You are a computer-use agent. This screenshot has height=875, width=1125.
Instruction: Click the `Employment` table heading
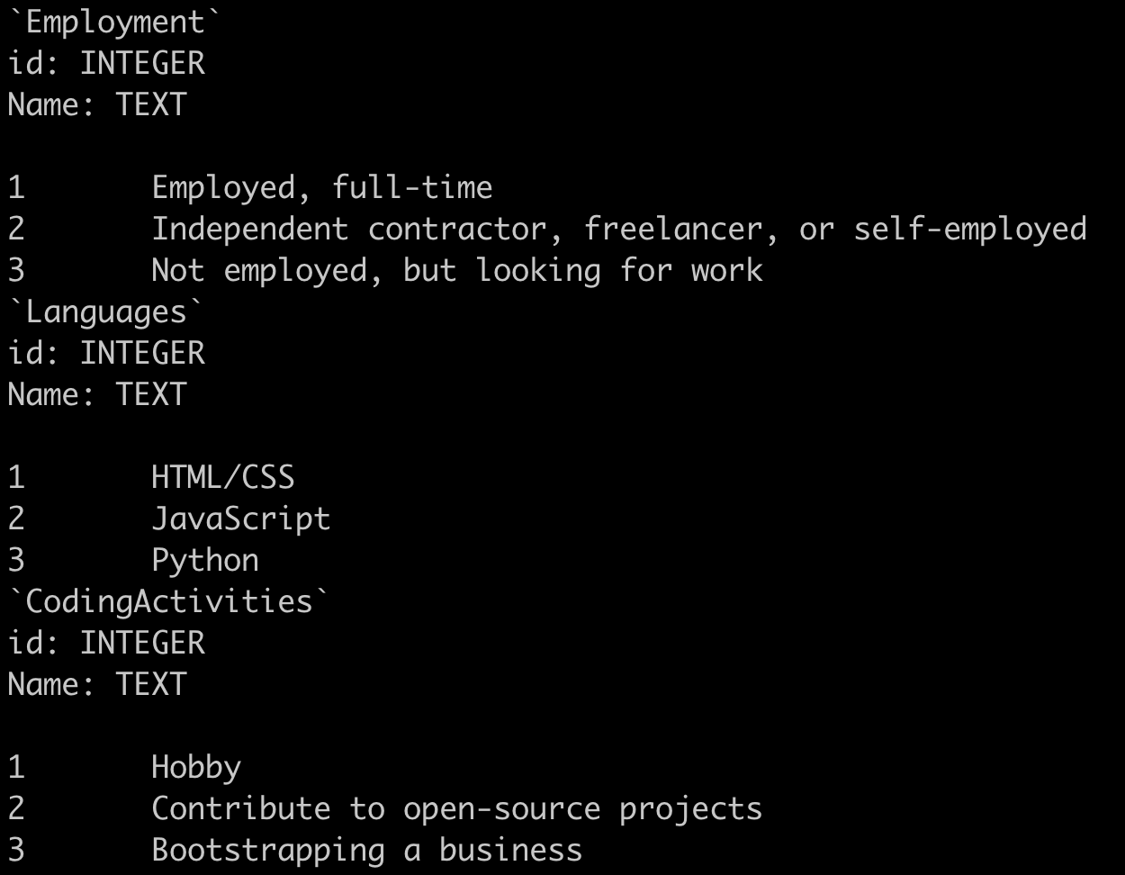pyautogui.click(x=114, y=22)
